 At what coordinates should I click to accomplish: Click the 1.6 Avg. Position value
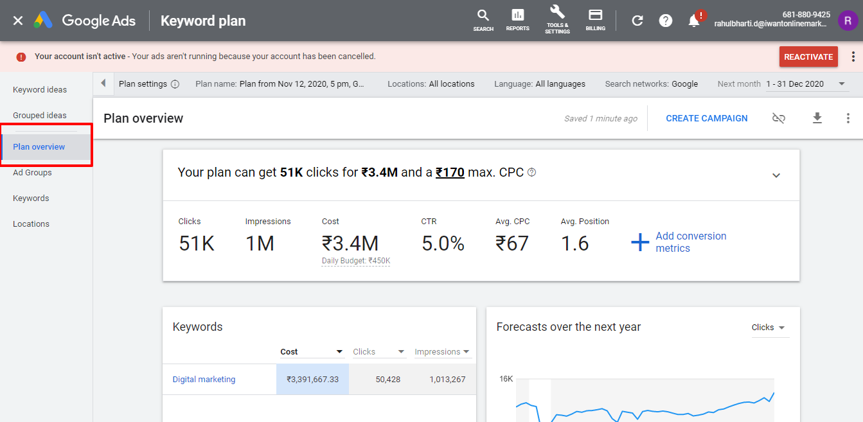574,243
